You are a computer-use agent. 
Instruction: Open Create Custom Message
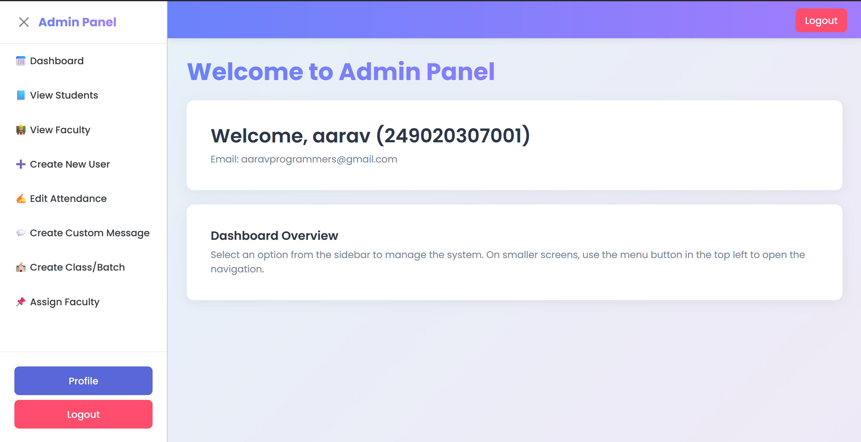(89, 233)
